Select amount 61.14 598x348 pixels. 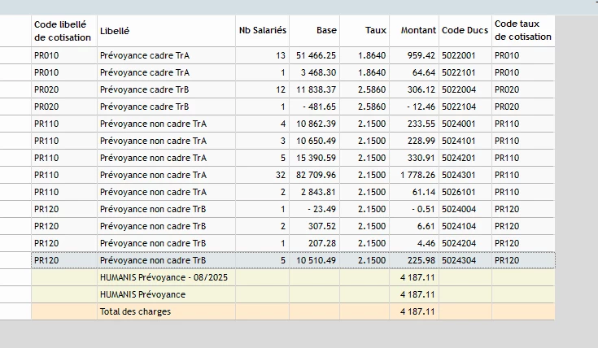(x=424, y=192)
